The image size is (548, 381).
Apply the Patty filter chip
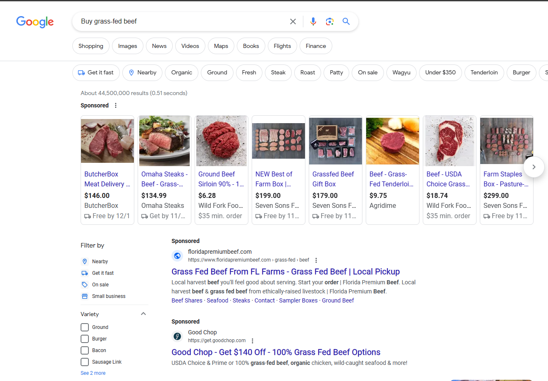point(336,73)
